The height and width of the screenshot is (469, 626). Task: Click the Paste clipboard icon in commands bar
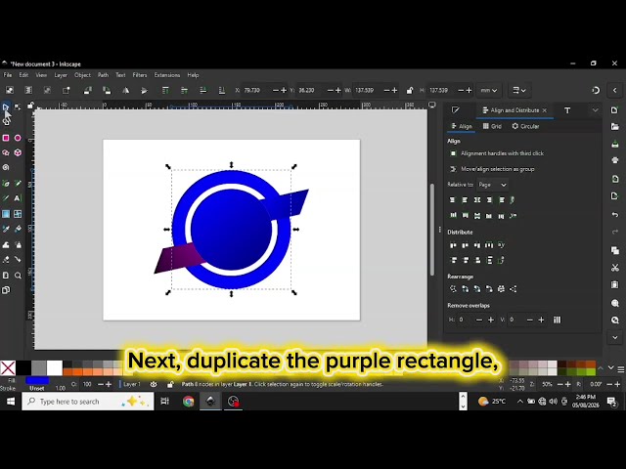pos(615,284)
